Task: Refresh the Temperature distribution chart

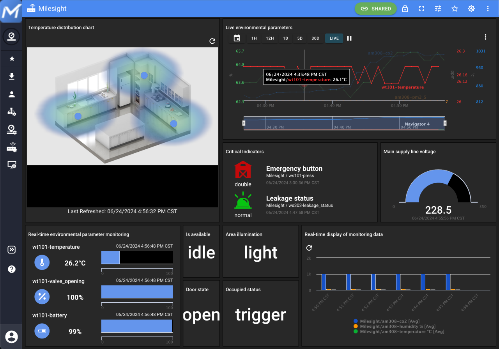Action: click(212, 41)
